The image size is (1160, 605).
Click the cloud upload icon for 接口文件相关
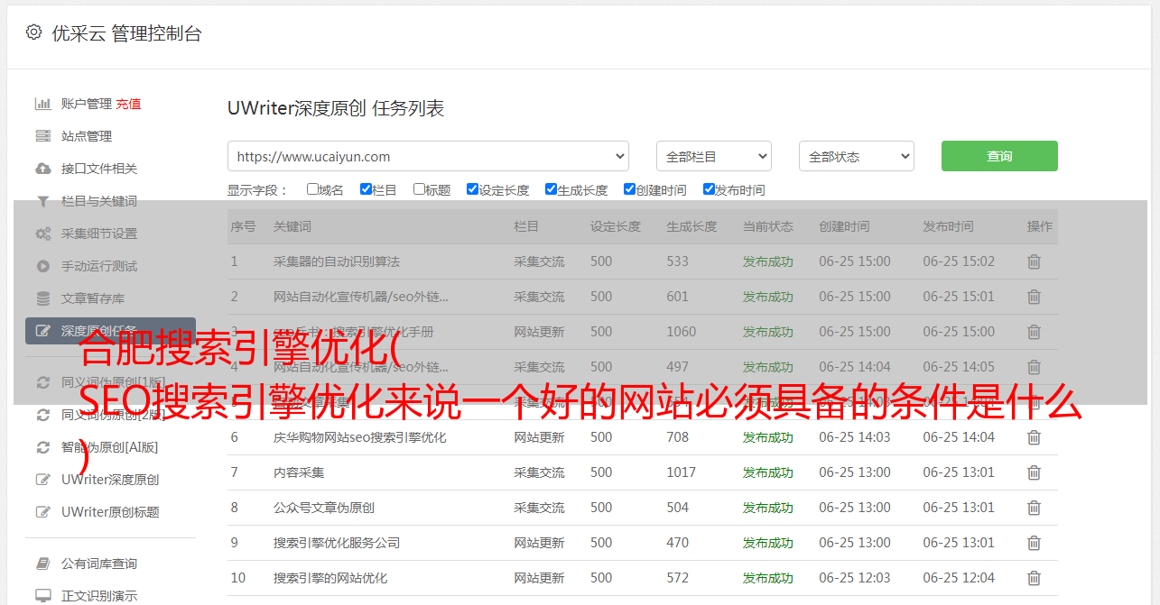[42, 169]
